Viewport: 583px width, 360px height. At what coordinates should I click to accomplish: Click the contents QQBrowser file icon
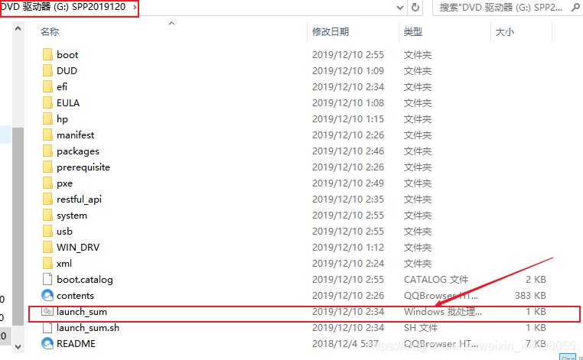tap(47, 295)
